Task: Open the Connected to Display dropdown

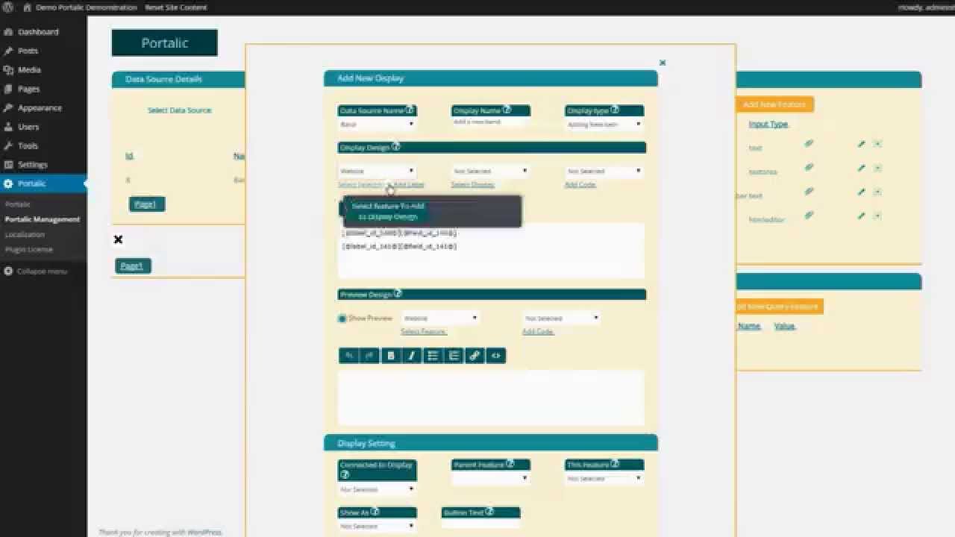Action: point(377,489)
